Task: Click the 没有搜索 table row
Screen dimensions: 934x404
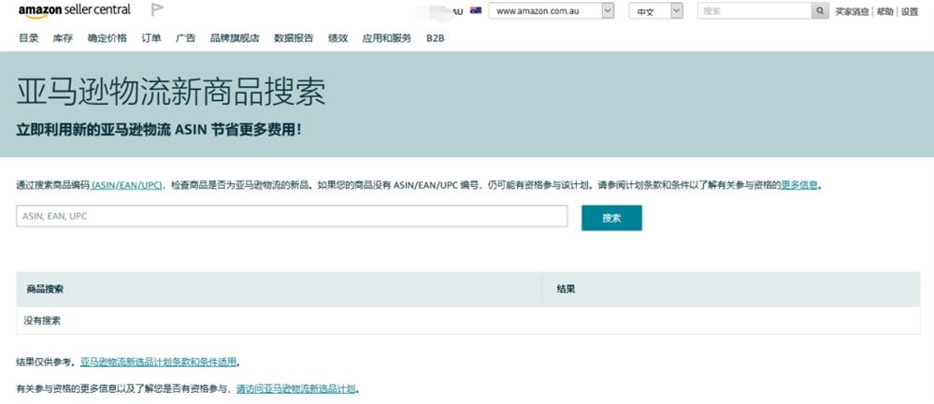Action: pos(468,321)
